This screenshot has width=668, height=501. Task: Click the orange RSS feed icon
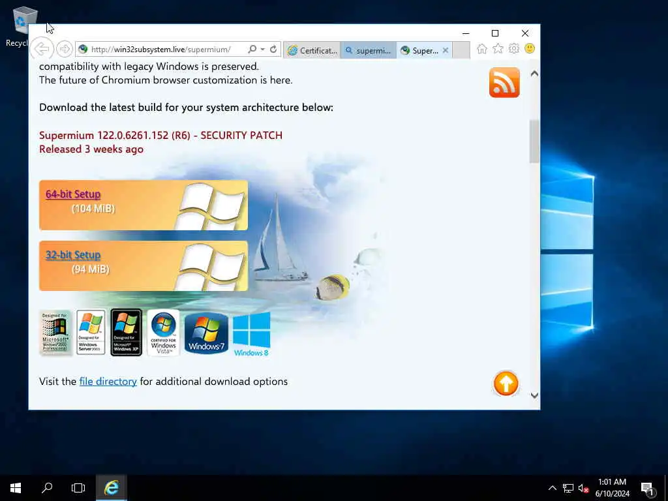(504, 82)
